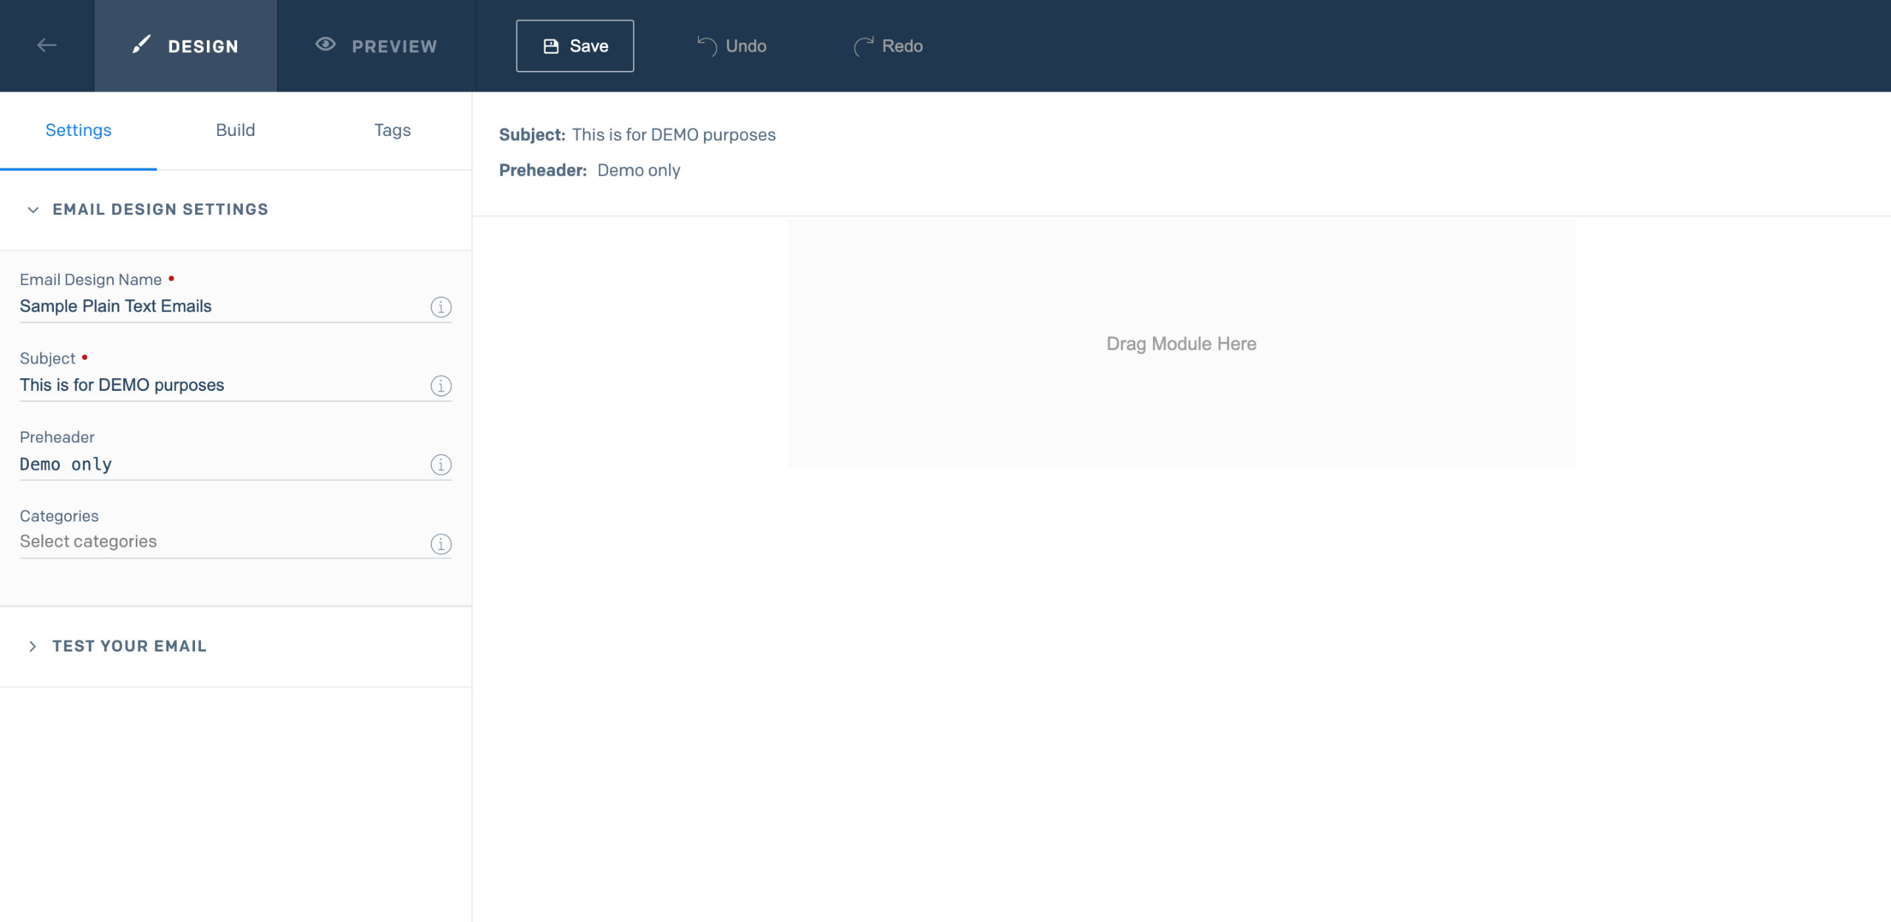Click the Design brush icon
This screenshot has height=922, width=1891.
(141, 45)
